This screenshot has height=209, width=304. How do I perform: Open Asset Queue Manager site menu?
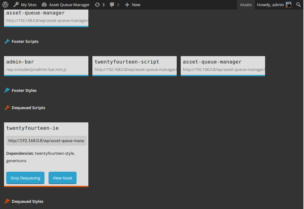click(x=65, y=5)
